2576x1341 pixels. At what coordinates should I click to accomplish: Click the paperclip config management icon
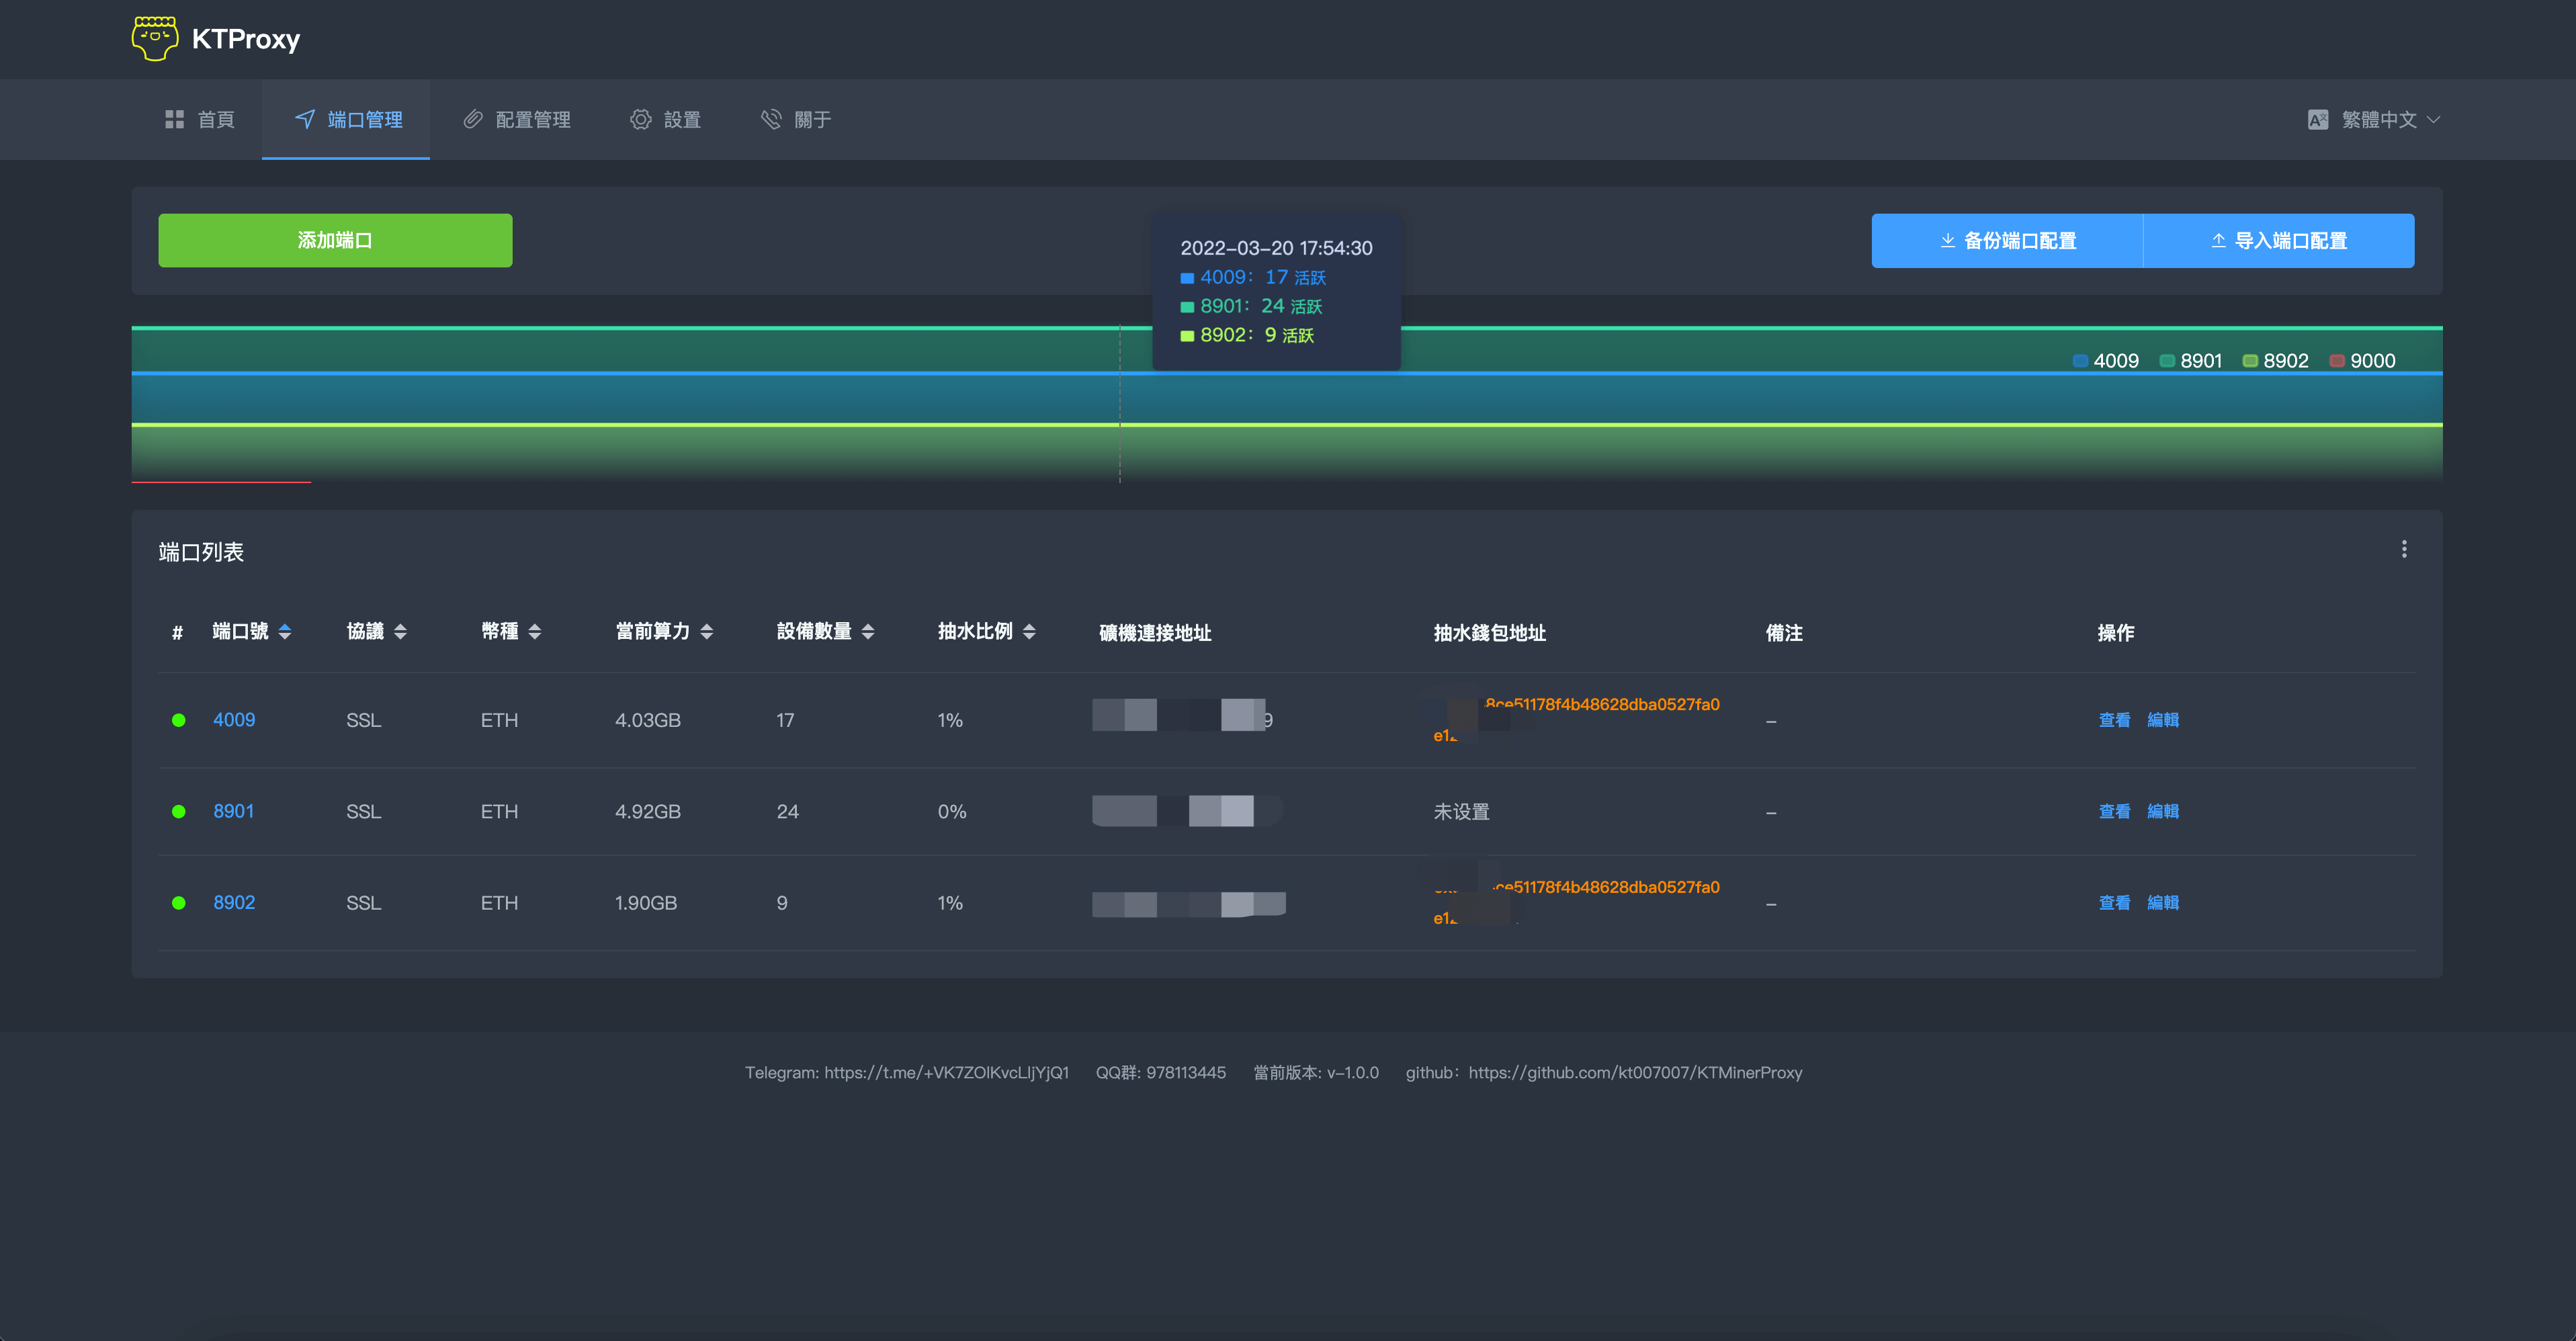473,119
